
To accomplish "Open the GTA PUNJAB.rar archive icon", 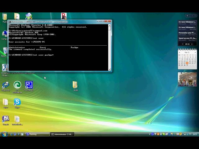I will coord(17,87).
